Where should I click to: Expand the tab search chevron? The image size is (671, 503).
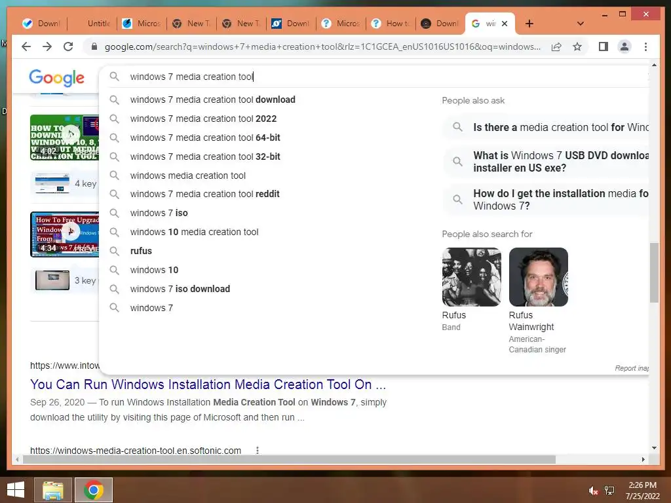tap(581, 24)
